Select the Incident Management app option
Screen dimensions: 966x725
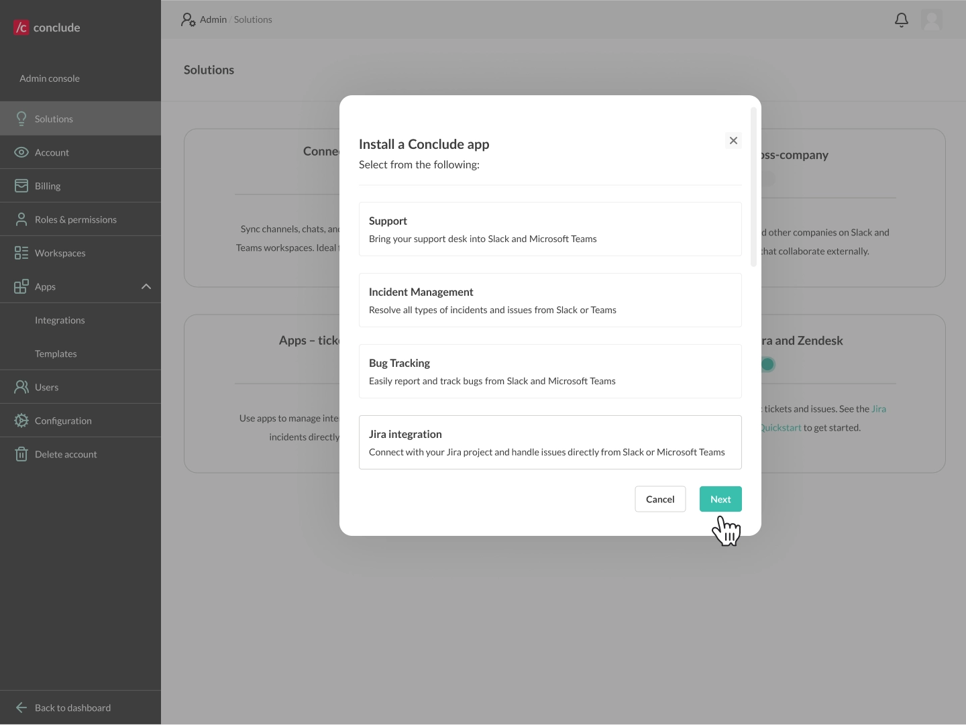coord(550,300)
